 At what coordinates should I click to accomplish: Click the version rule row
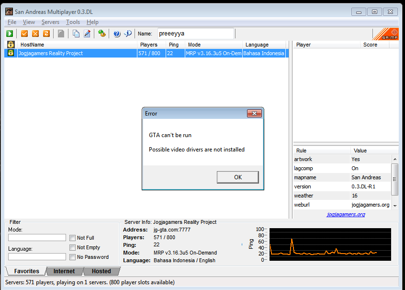click(342, 186)
